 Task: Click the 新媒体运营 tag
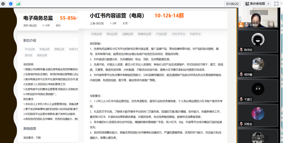(144, 34)
